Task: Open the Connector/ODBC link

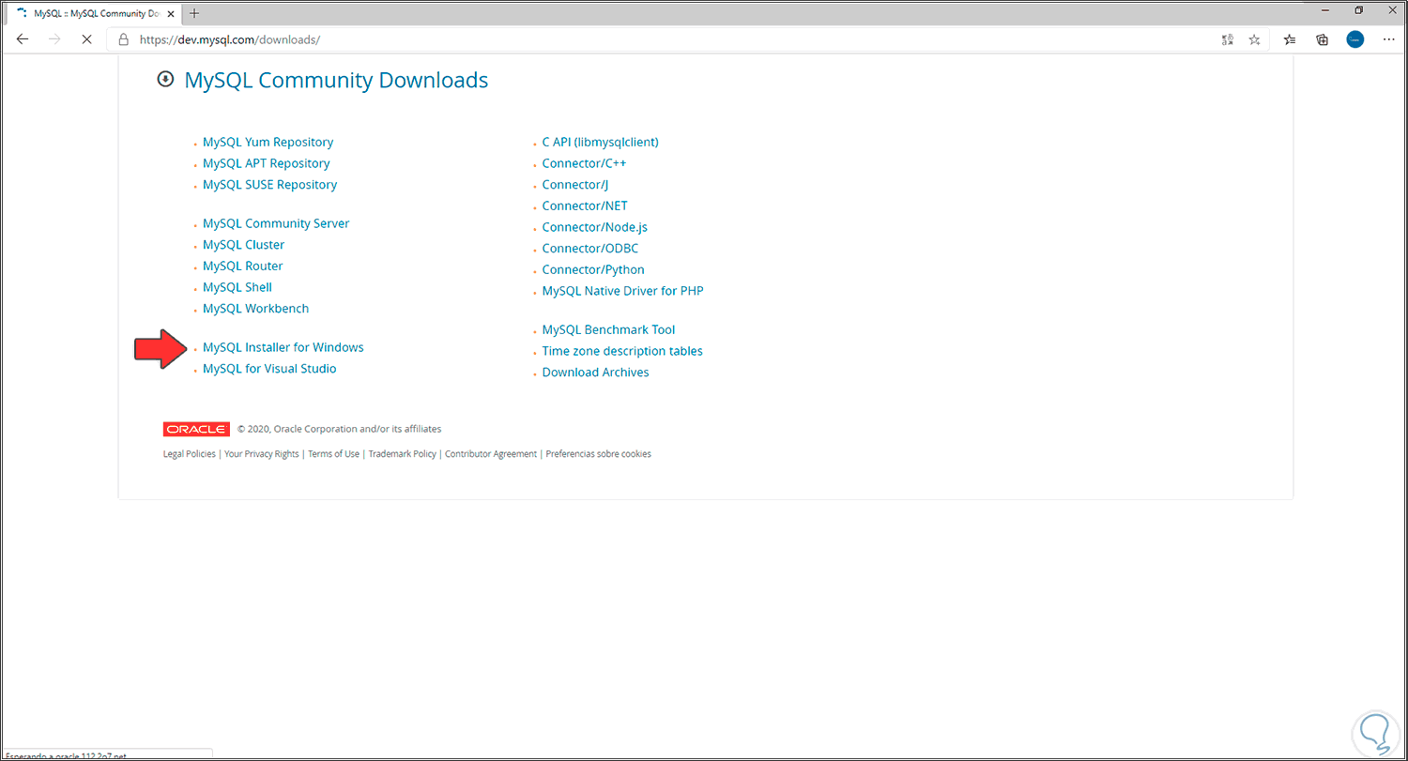Action: [x=589, y=249]
